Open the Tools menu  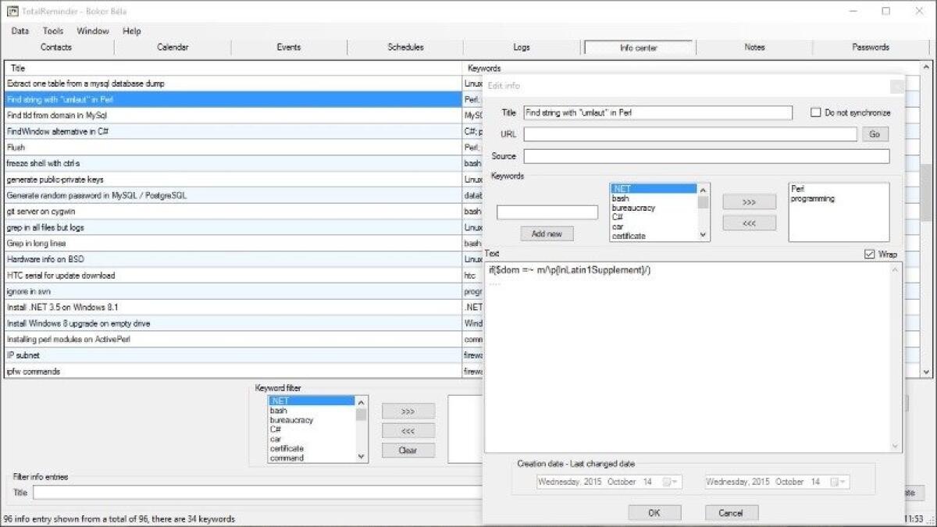[52, 31]
